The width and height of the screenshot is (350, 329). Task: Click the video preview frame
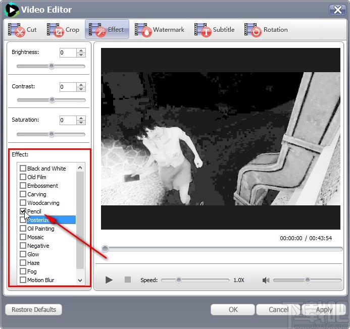pos(221,139)
